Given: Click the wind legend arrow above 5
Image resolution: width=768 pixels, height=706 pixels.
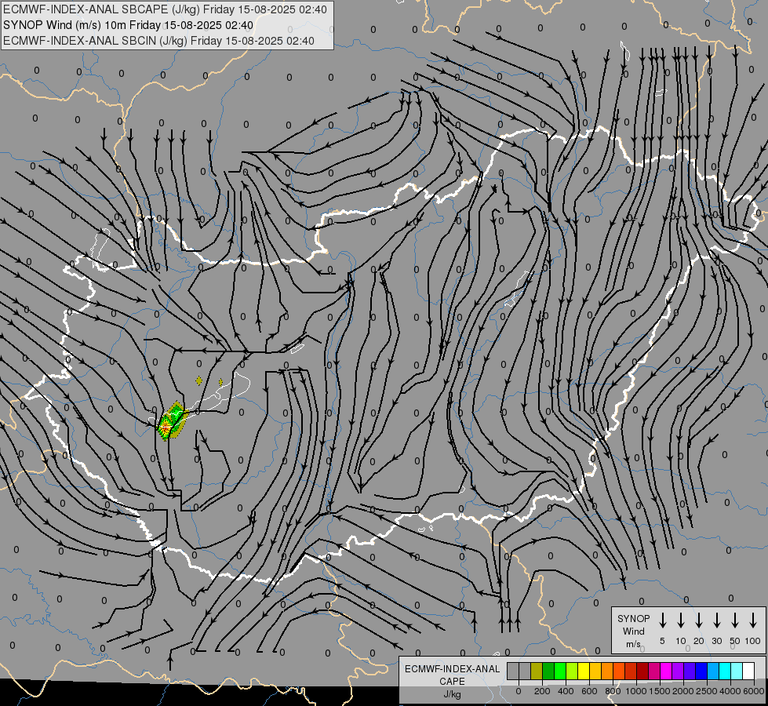Looking at the screenshot, I should (x=662, y=620).
